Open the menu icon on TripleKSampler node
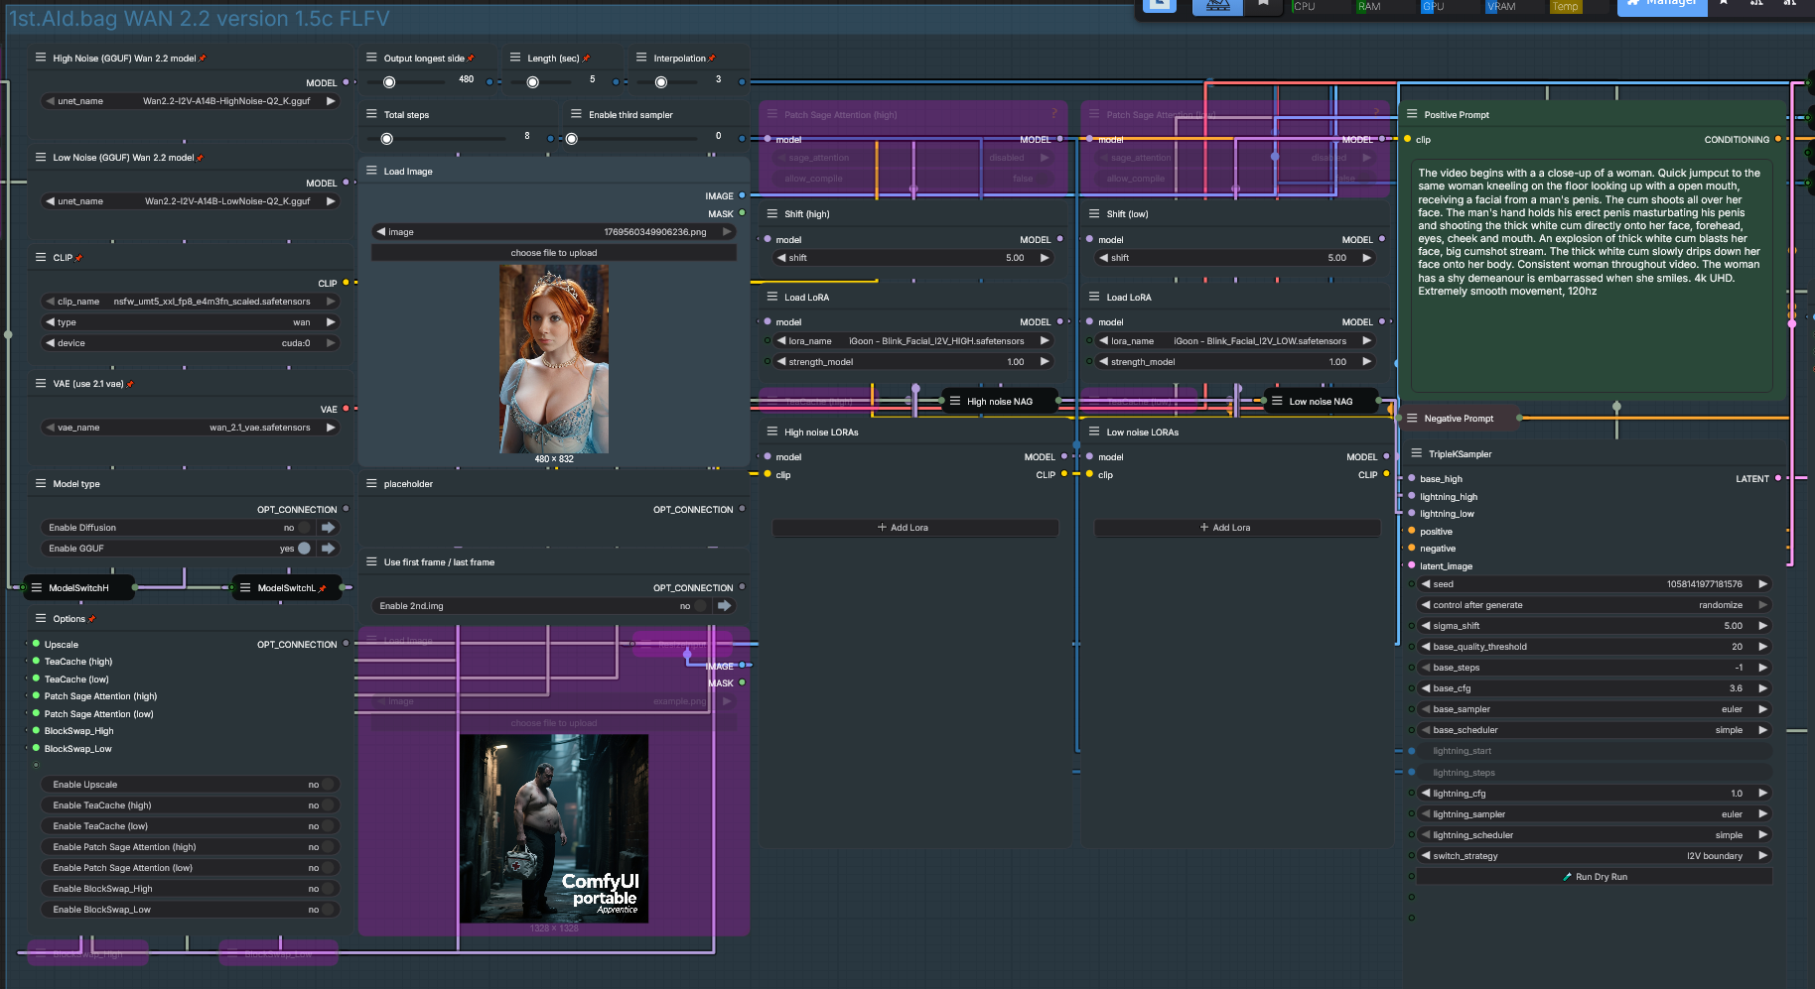Image resolution: width=1815 pixels, height=989 pixels. coord(1416,453)
